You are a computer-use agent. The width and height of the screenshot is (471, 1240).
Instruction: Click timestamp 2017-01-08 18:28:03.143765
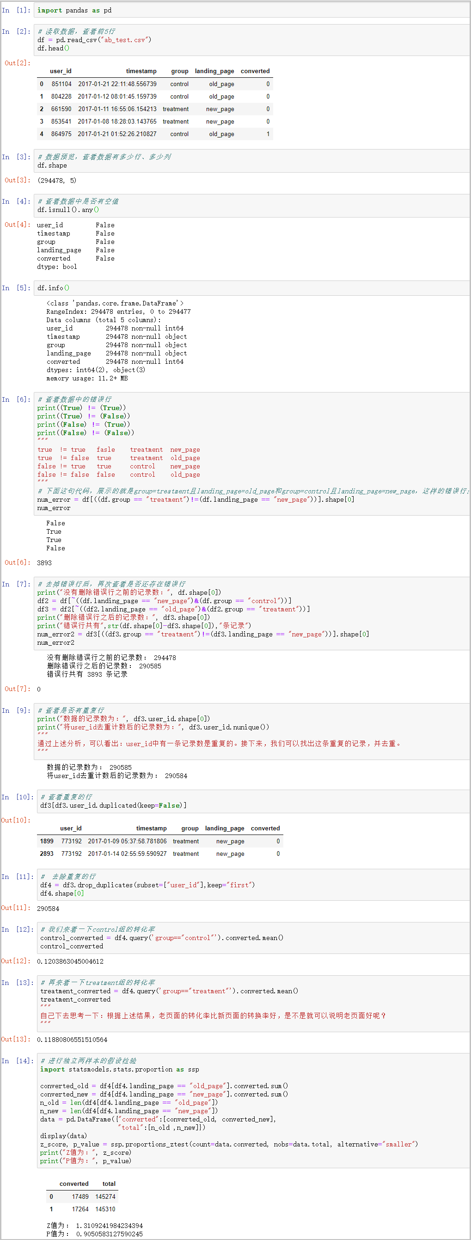117,121
